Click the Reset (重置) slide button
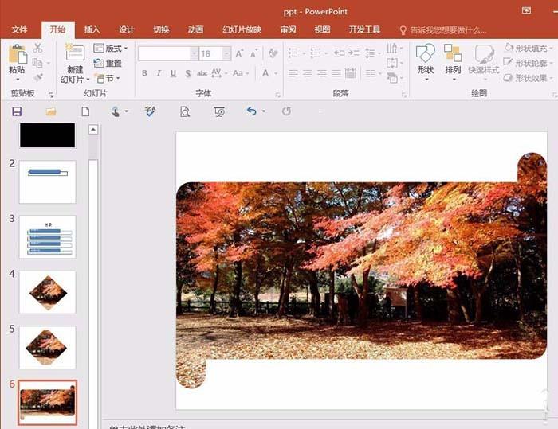558x429 pixels. (108, 63)
